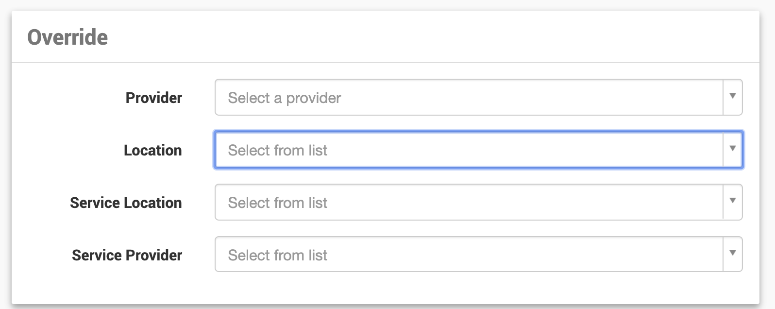Click the "Select a provider" placeholder text

click(285, 98)
